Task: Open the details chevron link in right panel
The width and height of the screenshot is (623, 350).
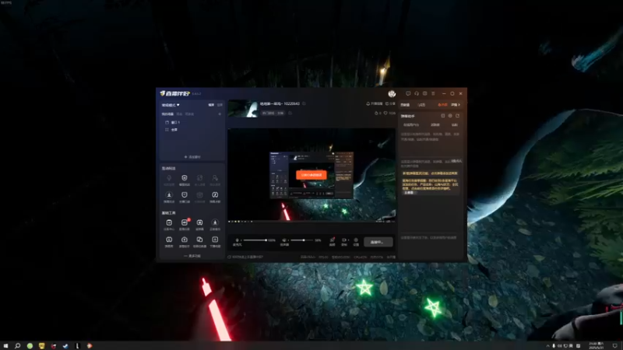Action: pos(456,105)
